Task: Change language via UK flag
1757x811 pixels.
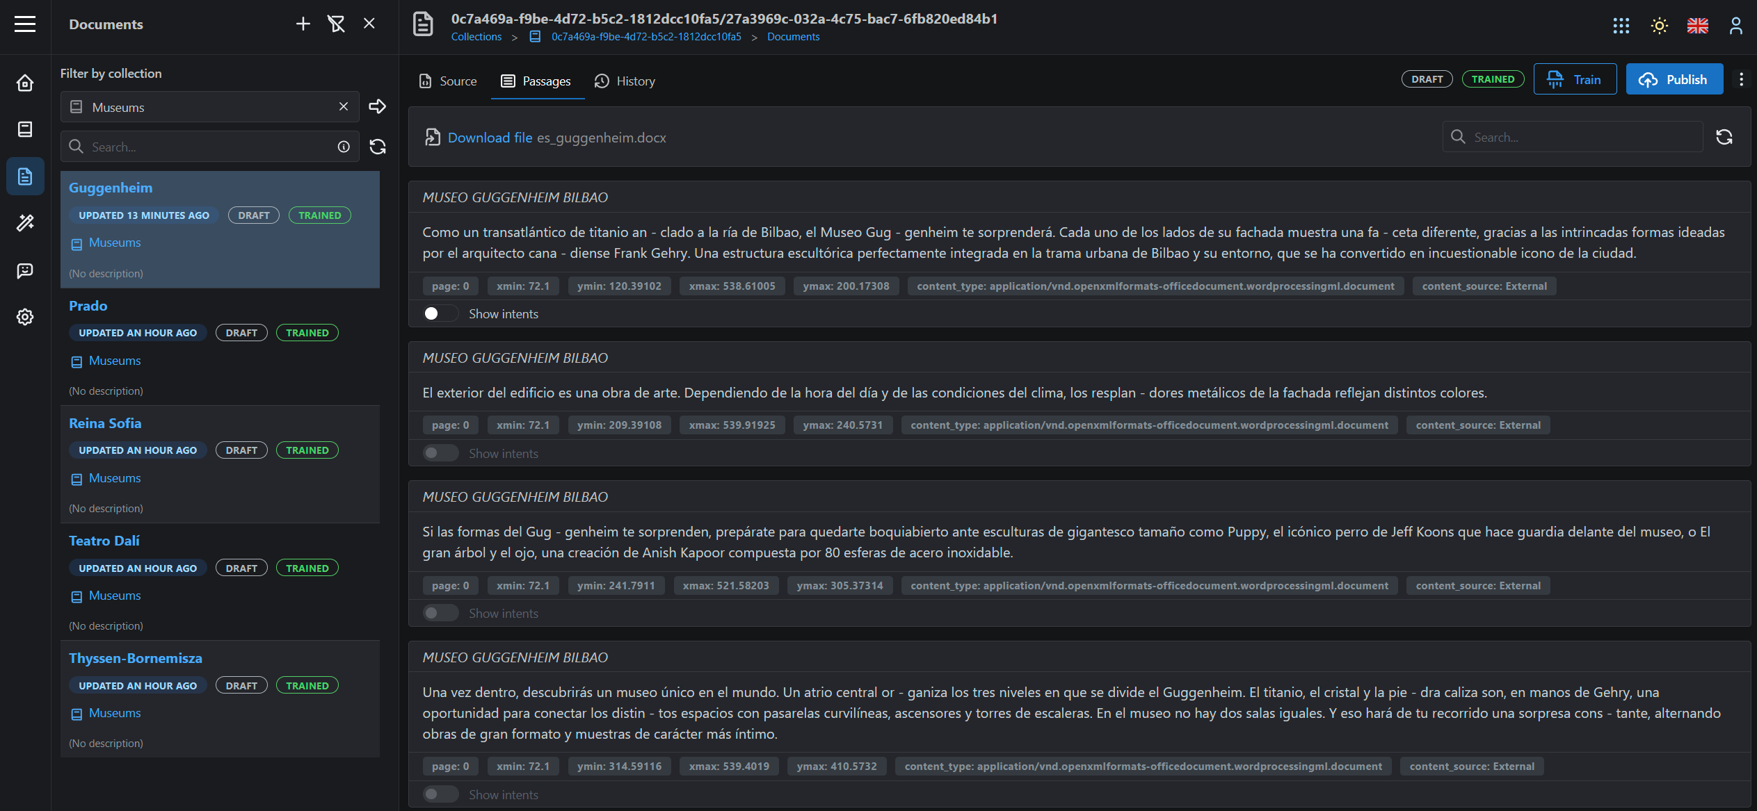Action: coord(1698,26)
